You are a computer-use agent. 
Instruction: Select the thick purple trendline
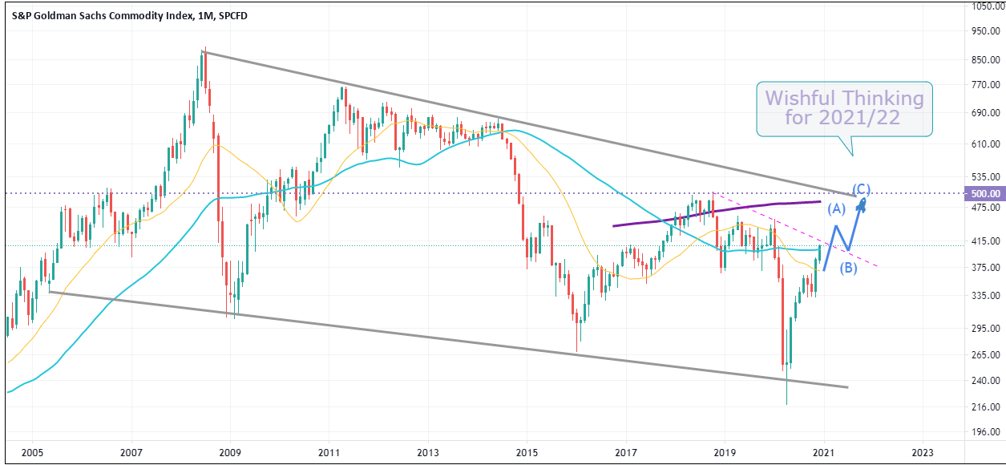pyautogui.click(x=717, y=213)
